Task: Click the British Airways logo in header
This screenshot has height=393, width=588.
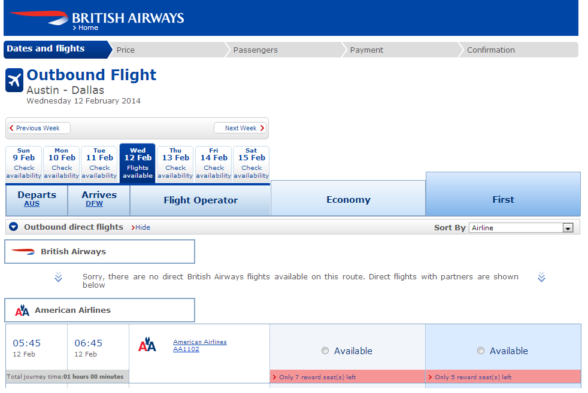Action: click(x=97, y=17)
